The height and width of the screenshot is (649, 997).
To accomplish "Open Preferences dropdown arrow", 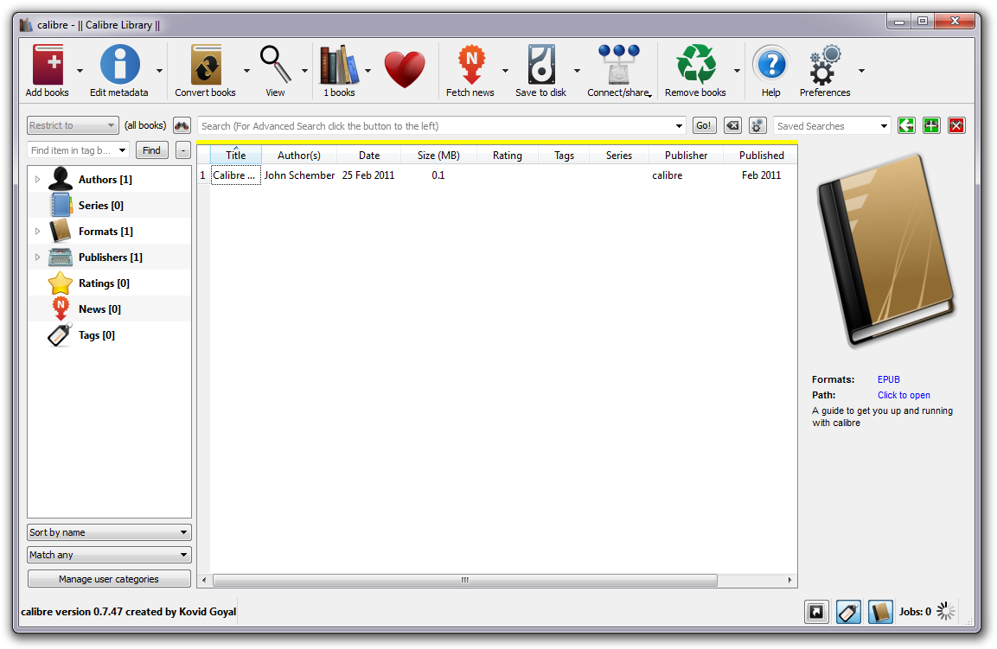I will point(861,71).
